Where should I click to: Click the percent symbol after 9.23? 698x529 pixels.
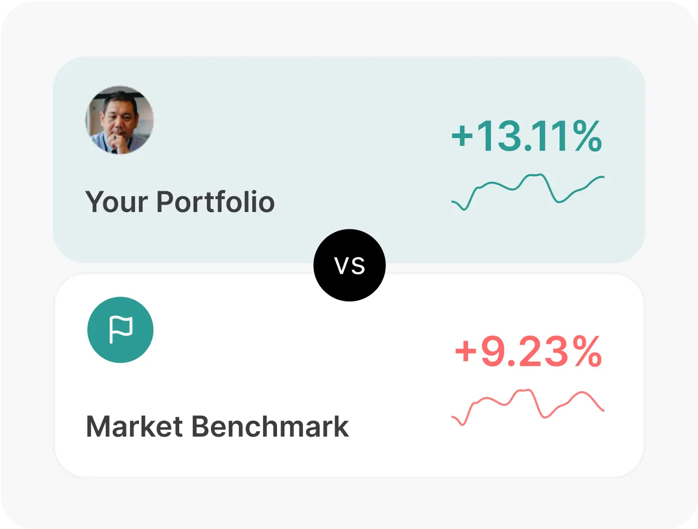(x=588, y=352)
